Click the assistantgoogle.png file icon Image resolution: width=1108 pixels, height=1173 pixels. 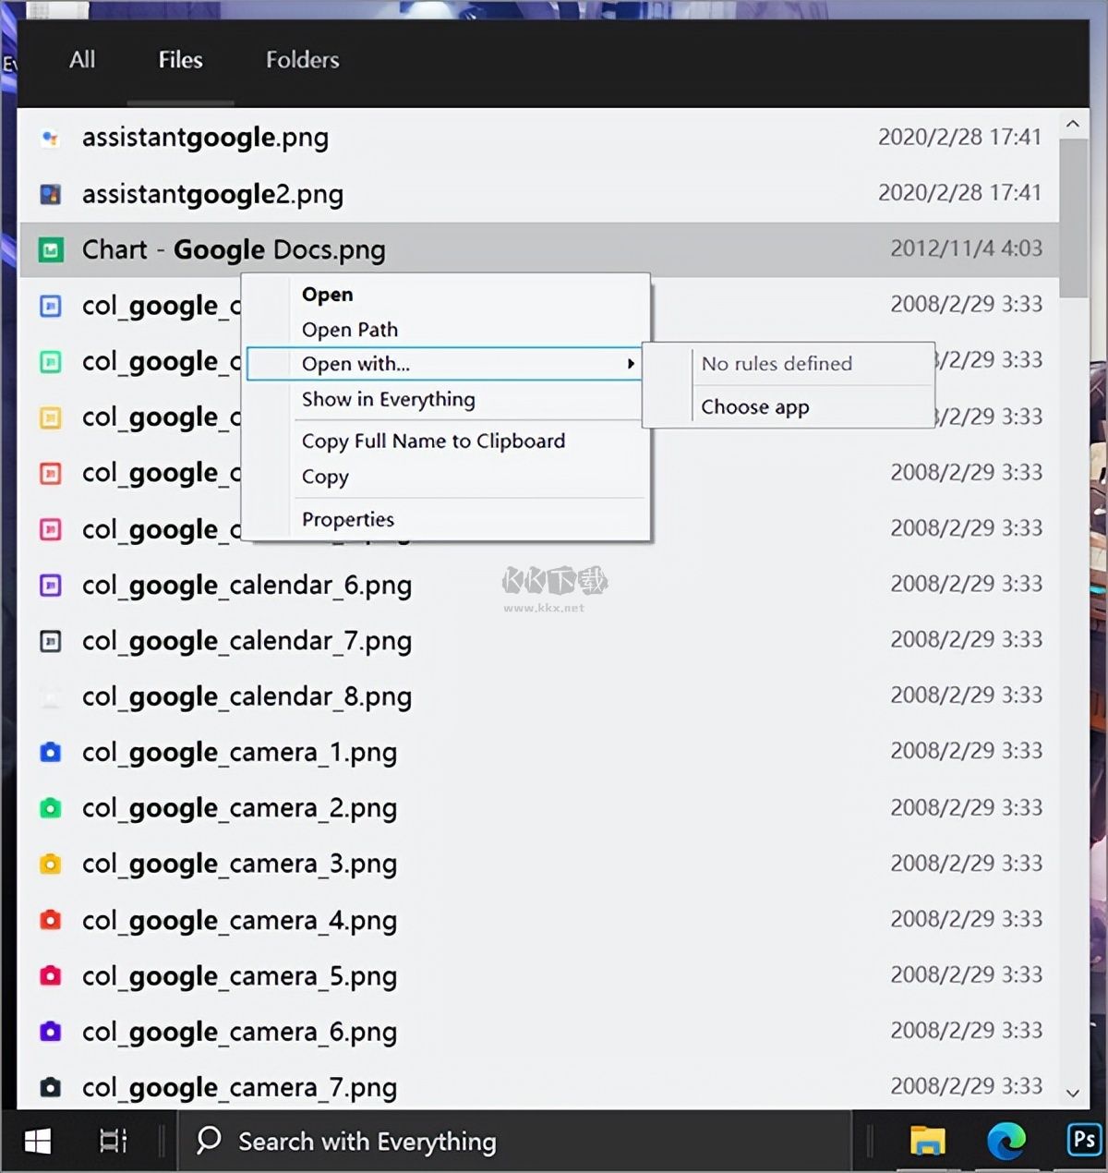point(51,139)
